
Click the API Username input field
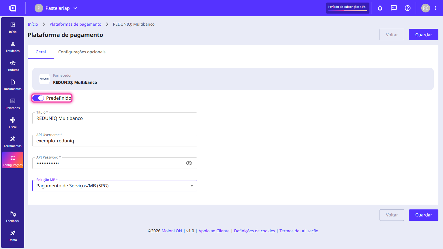coord(115,141)
